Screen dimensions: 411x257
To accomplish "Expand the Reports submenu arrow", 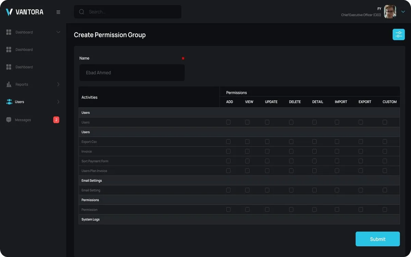I will coord(58,84).
